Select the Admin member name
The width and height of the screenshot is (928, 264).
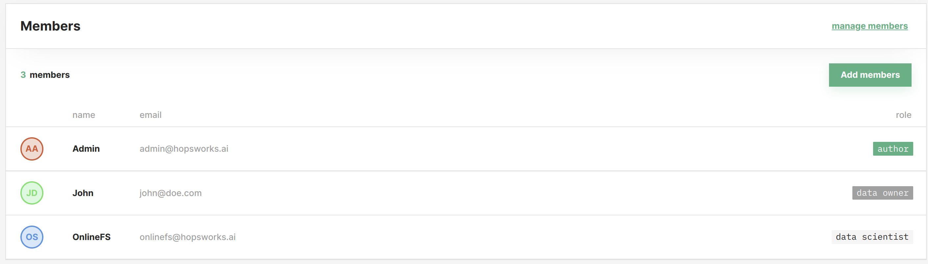pos(86,149)
